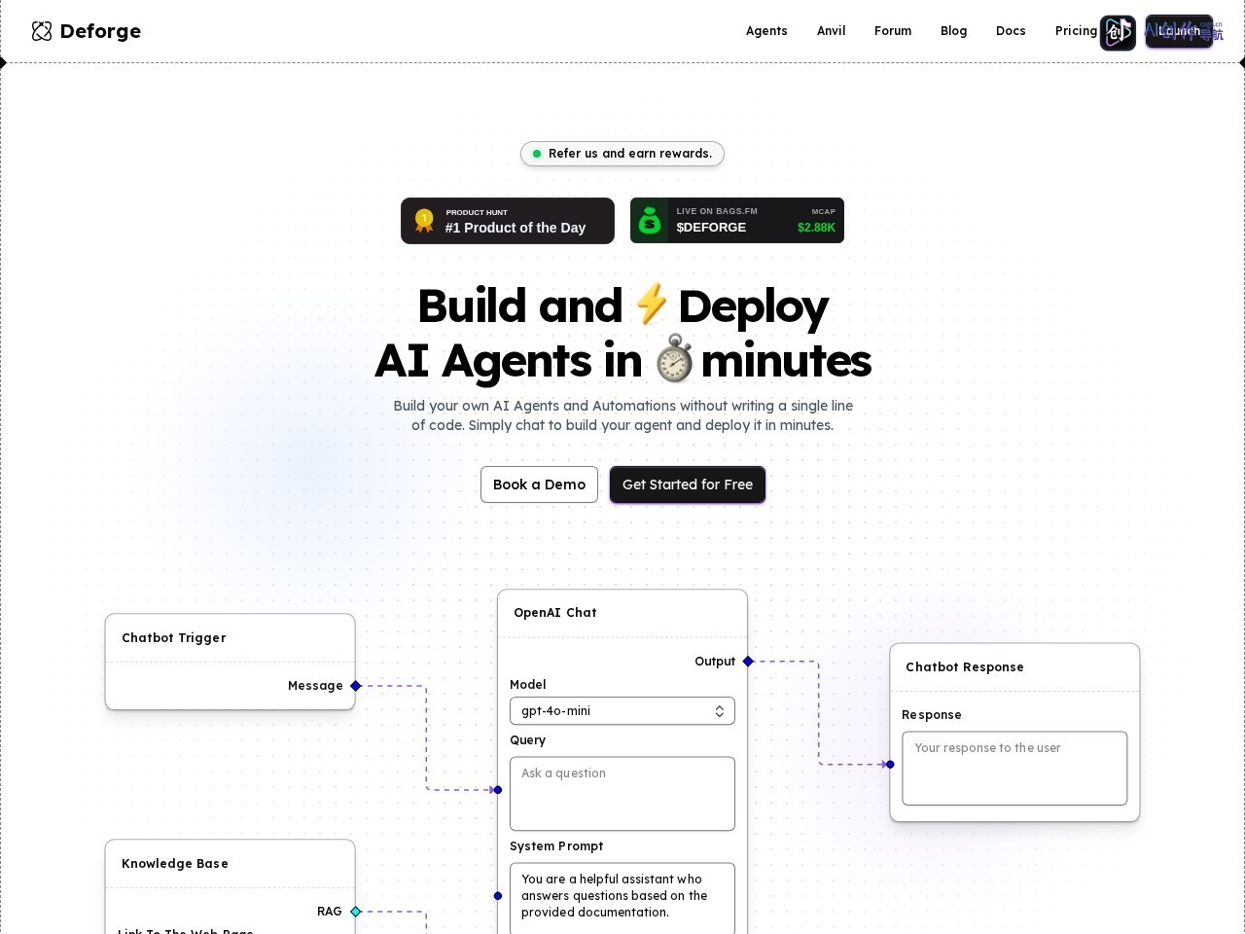Select the Chatbot Response node title
Screen dimensions: 1245x934
click(x=965, y=667)
